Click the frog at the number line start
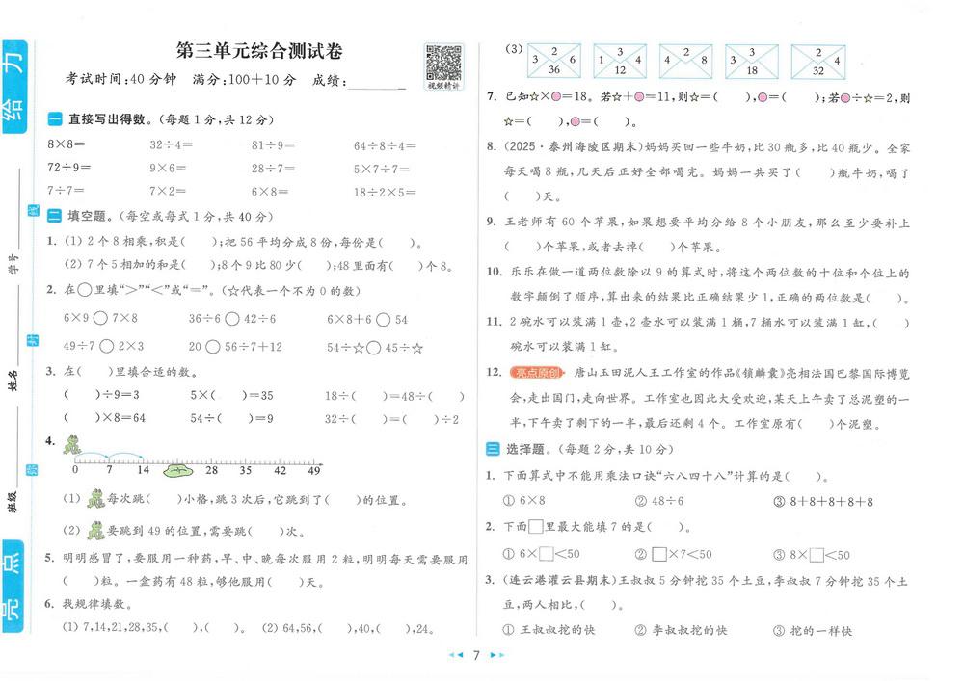 point(71,444)
